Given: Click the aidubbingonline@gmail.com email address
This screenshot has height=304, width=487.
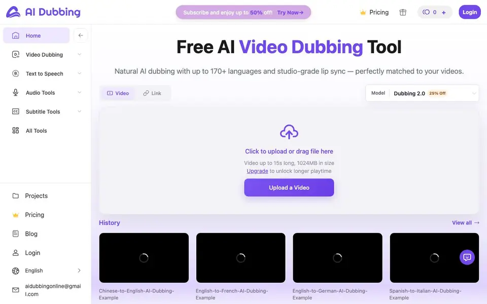Looking at the screenshot, I should tap(53, 290).
